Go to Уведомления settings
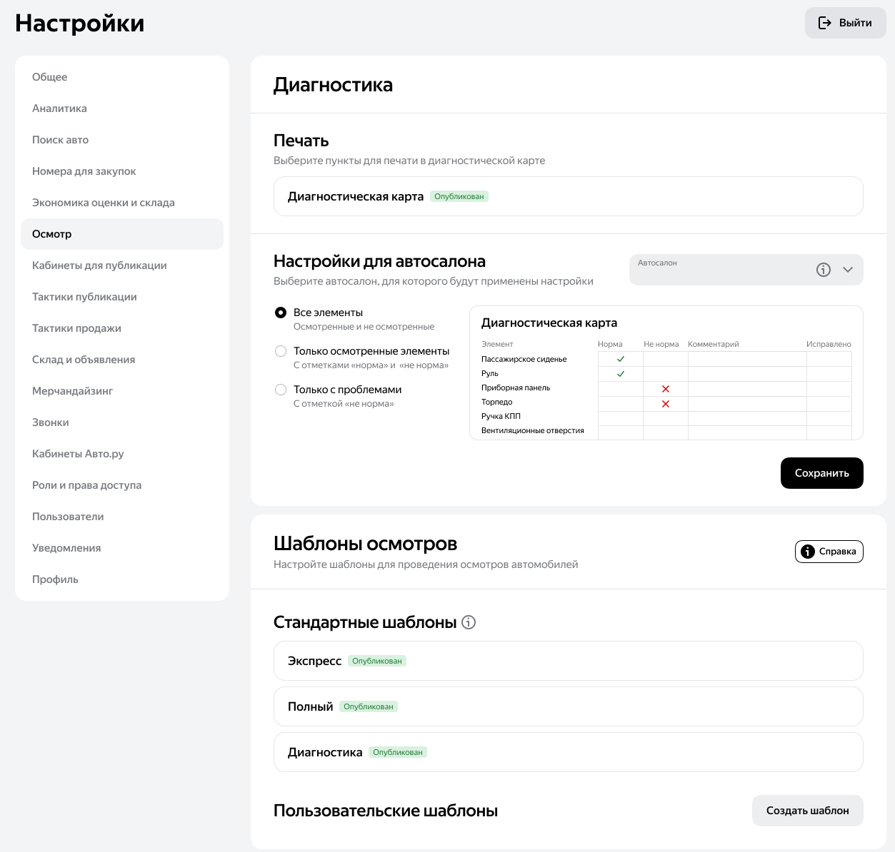Screen dimensions: 895x852 pyautogui.click(x=122, y=548)
